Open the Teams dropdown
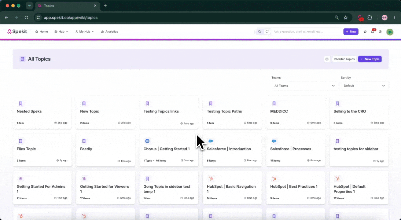The height and width of the screenshot is (220, 401). click(305, 86)
